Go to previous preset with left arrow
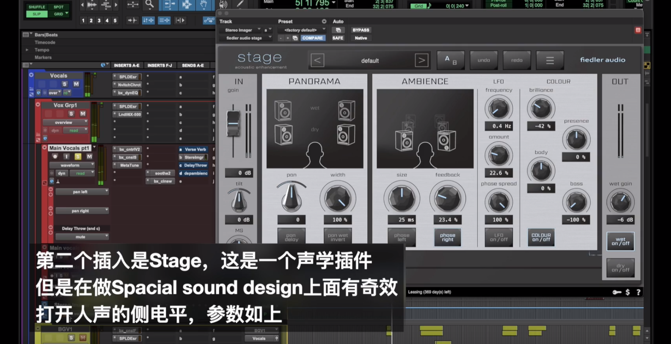671x344 pixels. click(317, 60)
